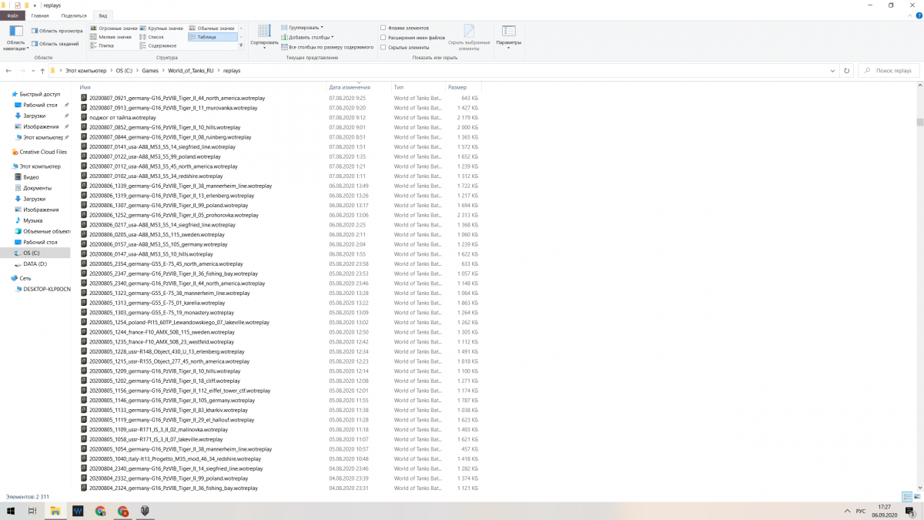Refresh the replays folder view

point(847,70)
